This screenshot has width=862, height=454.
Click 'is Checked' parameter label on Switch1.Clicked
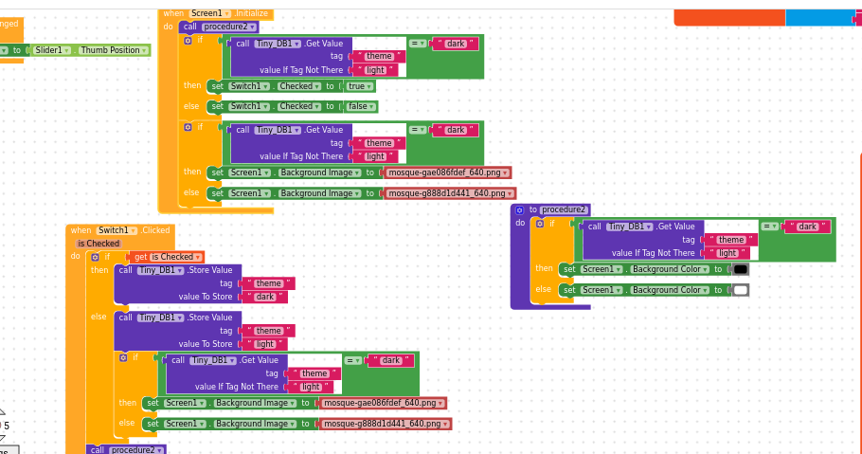click(x=99, y=244)
